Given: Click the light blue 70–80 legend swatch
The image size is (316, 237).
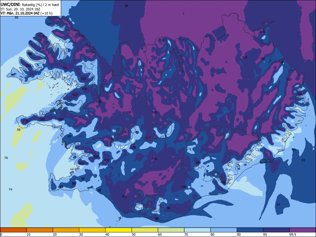Looking at the screenshot, I should click(197, 230).
